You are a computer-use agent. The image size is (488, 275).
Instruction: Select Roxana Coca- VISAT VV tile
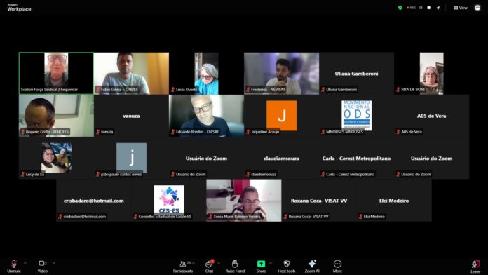coord(319,200)
